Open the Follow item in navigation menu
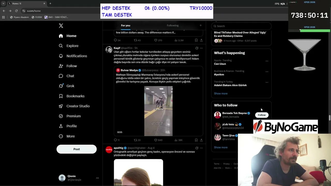Screen dimensions: 331x186 click(68, 66)
